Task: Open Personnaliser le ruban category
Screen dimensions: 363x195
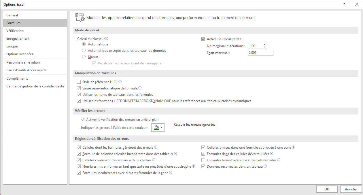Action: pos(35,62)
